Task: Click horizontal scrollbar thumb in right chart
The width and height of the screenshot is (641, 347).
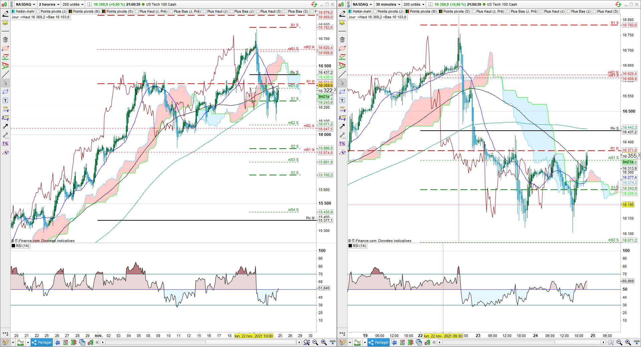Action: tap(578, 342)
